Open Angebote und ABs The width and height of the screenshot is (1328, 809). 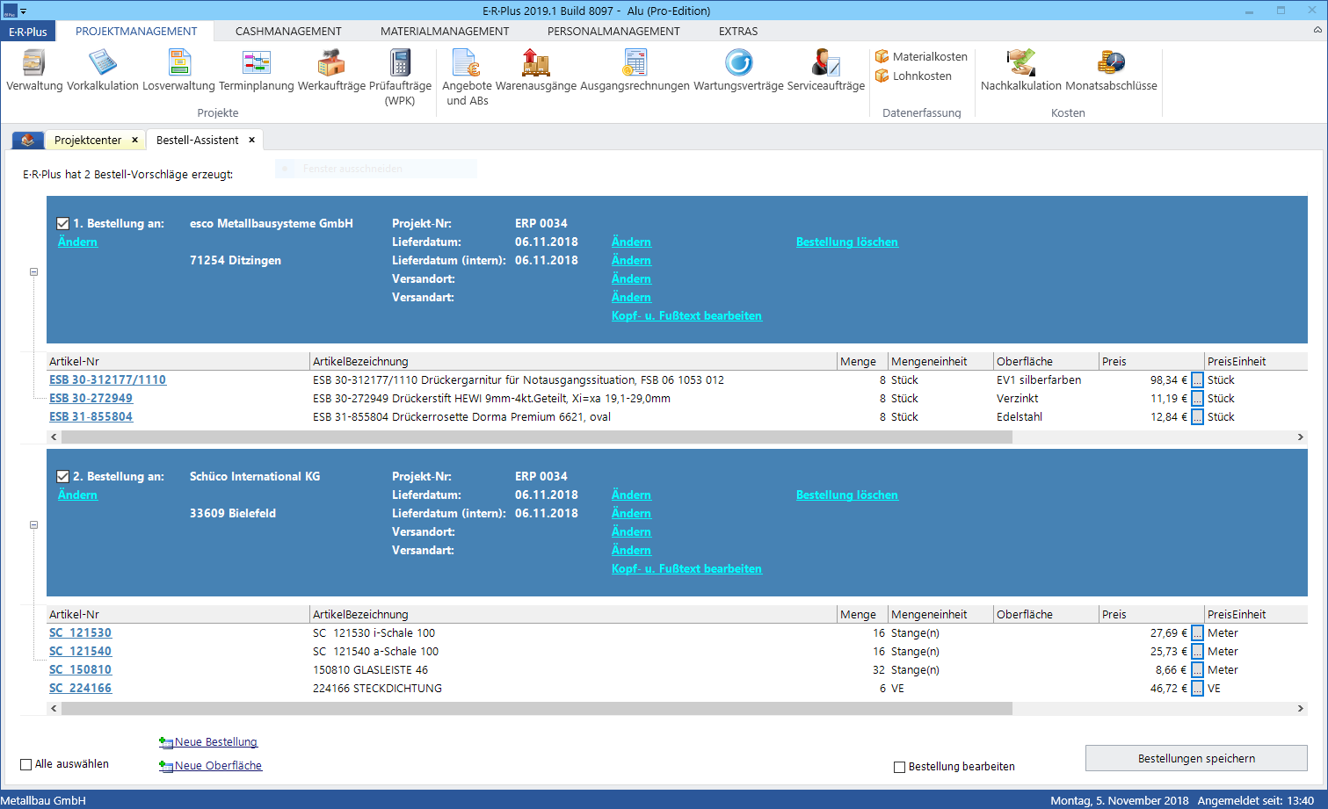(467, 77)
